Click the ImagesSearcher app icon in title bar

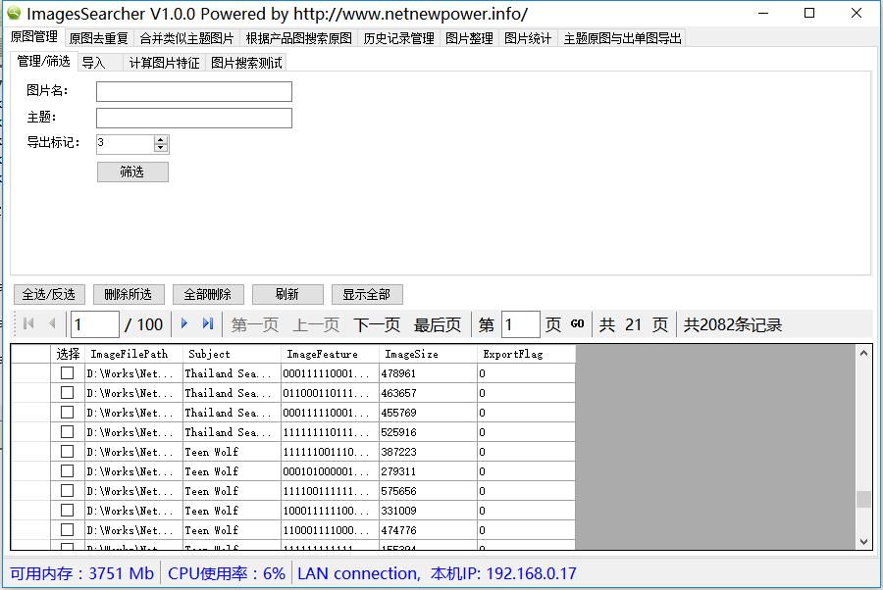click(14, 14)
